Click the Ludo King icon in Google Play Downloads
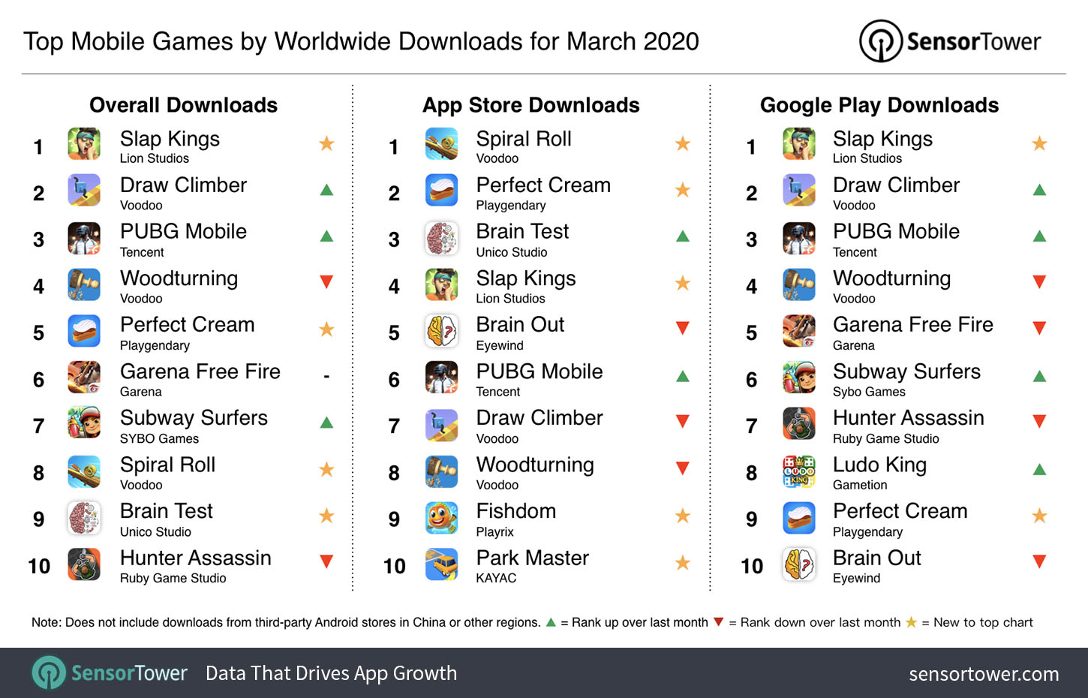The image size is (1088, 698). [799, 472]
